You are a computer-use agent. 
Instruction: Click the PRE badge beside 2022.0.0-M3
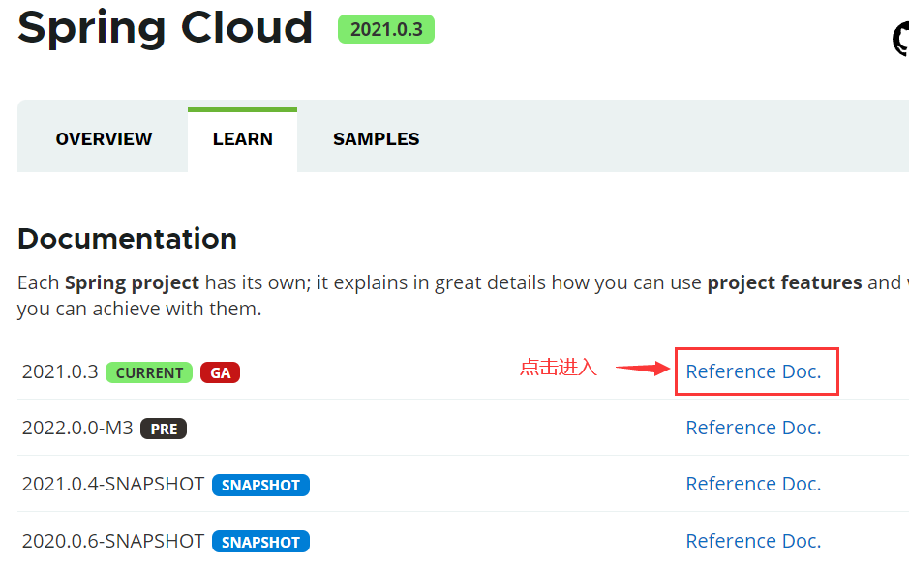click(x=164, y=429)
